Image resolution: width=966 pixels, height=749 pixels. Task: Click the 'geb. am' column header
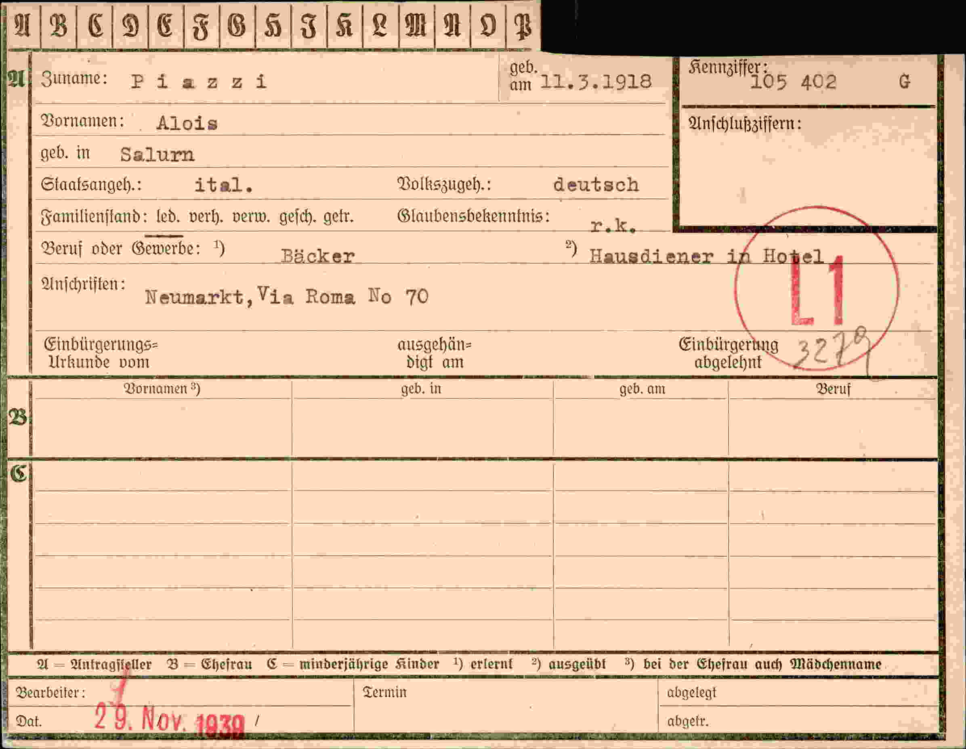(x=642, y=389)
